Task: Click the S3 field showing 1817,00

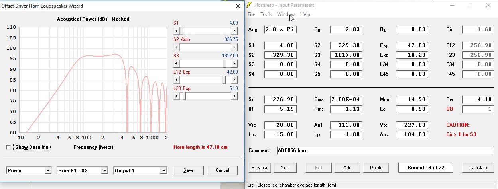Action: 346,55
